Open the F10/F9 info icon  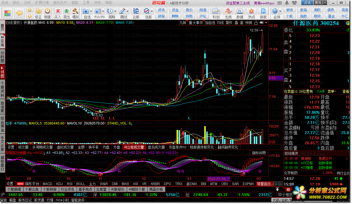pos(98,11)
